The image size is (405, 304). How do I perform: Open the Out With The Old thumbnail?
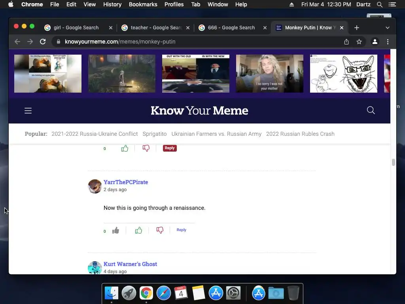click(195, 73)
